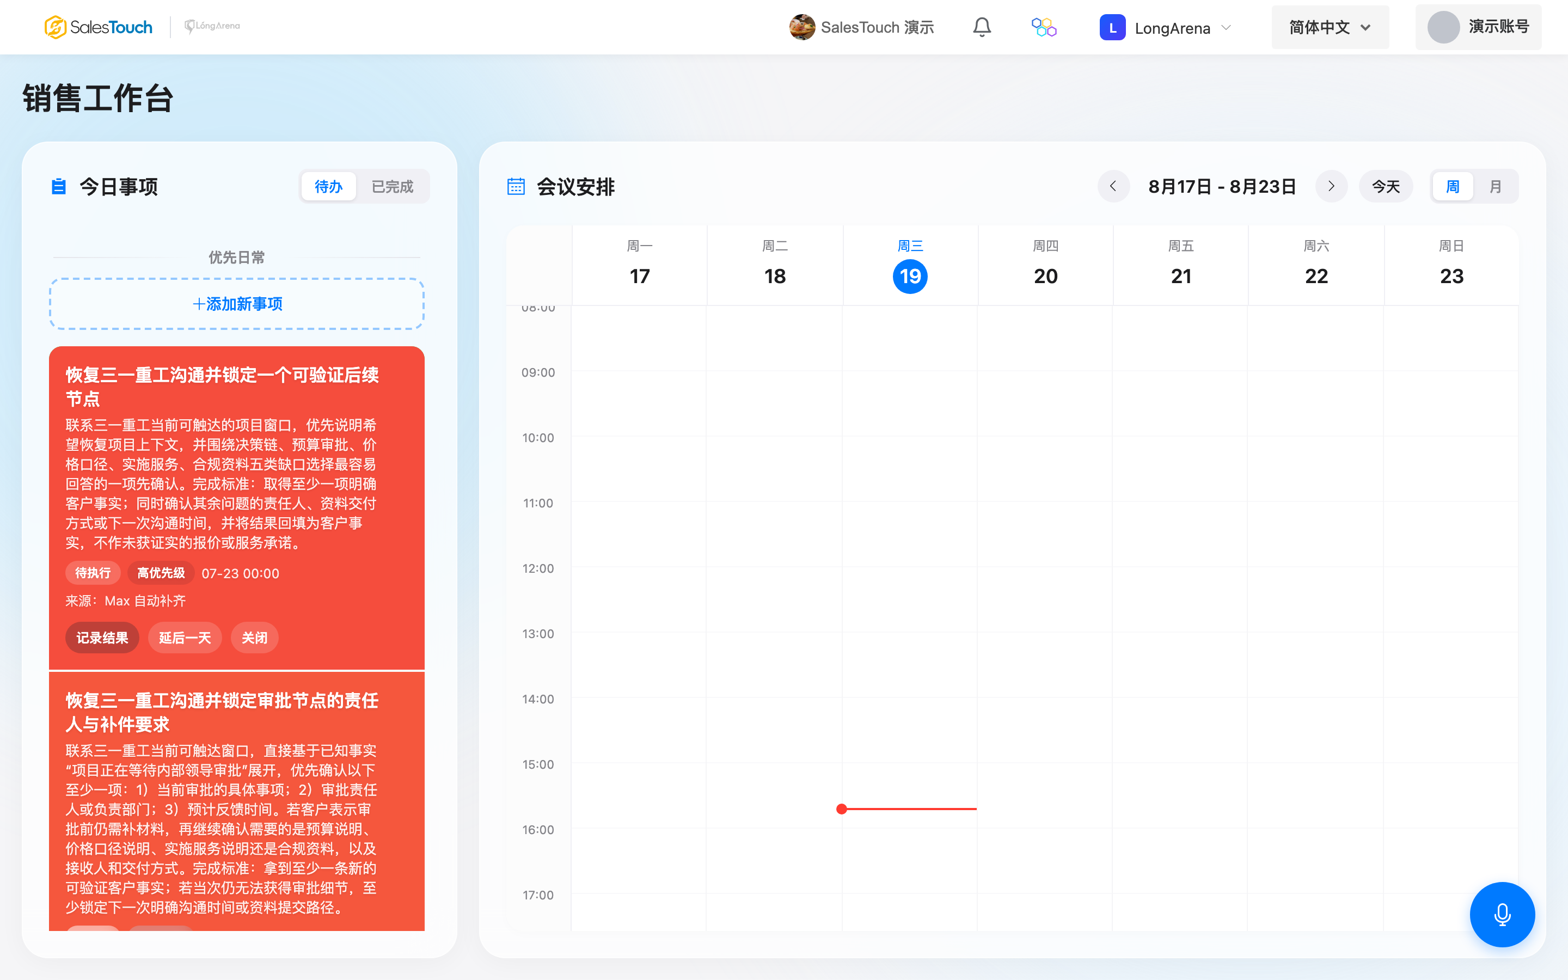Expand the LongArena workspace dropdown

point(1166,27)
